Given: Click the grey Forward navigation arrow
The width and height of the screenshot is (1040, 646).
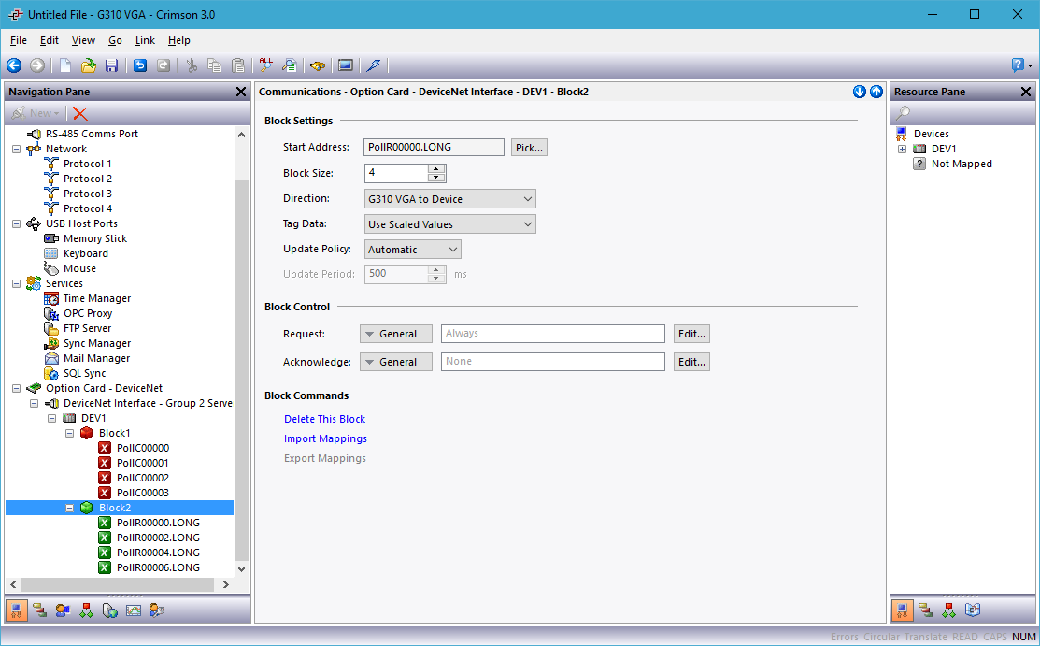Looking at the screenshot, I should click(x=37, y=65).
